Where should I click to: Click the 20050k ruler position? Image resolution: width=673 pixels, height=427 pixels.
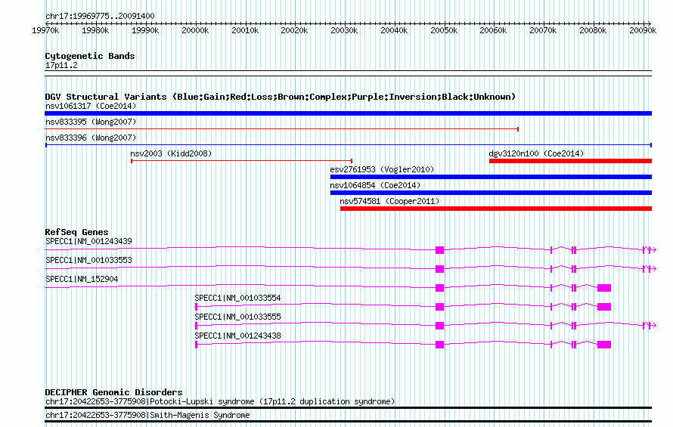tap(444, 30)
